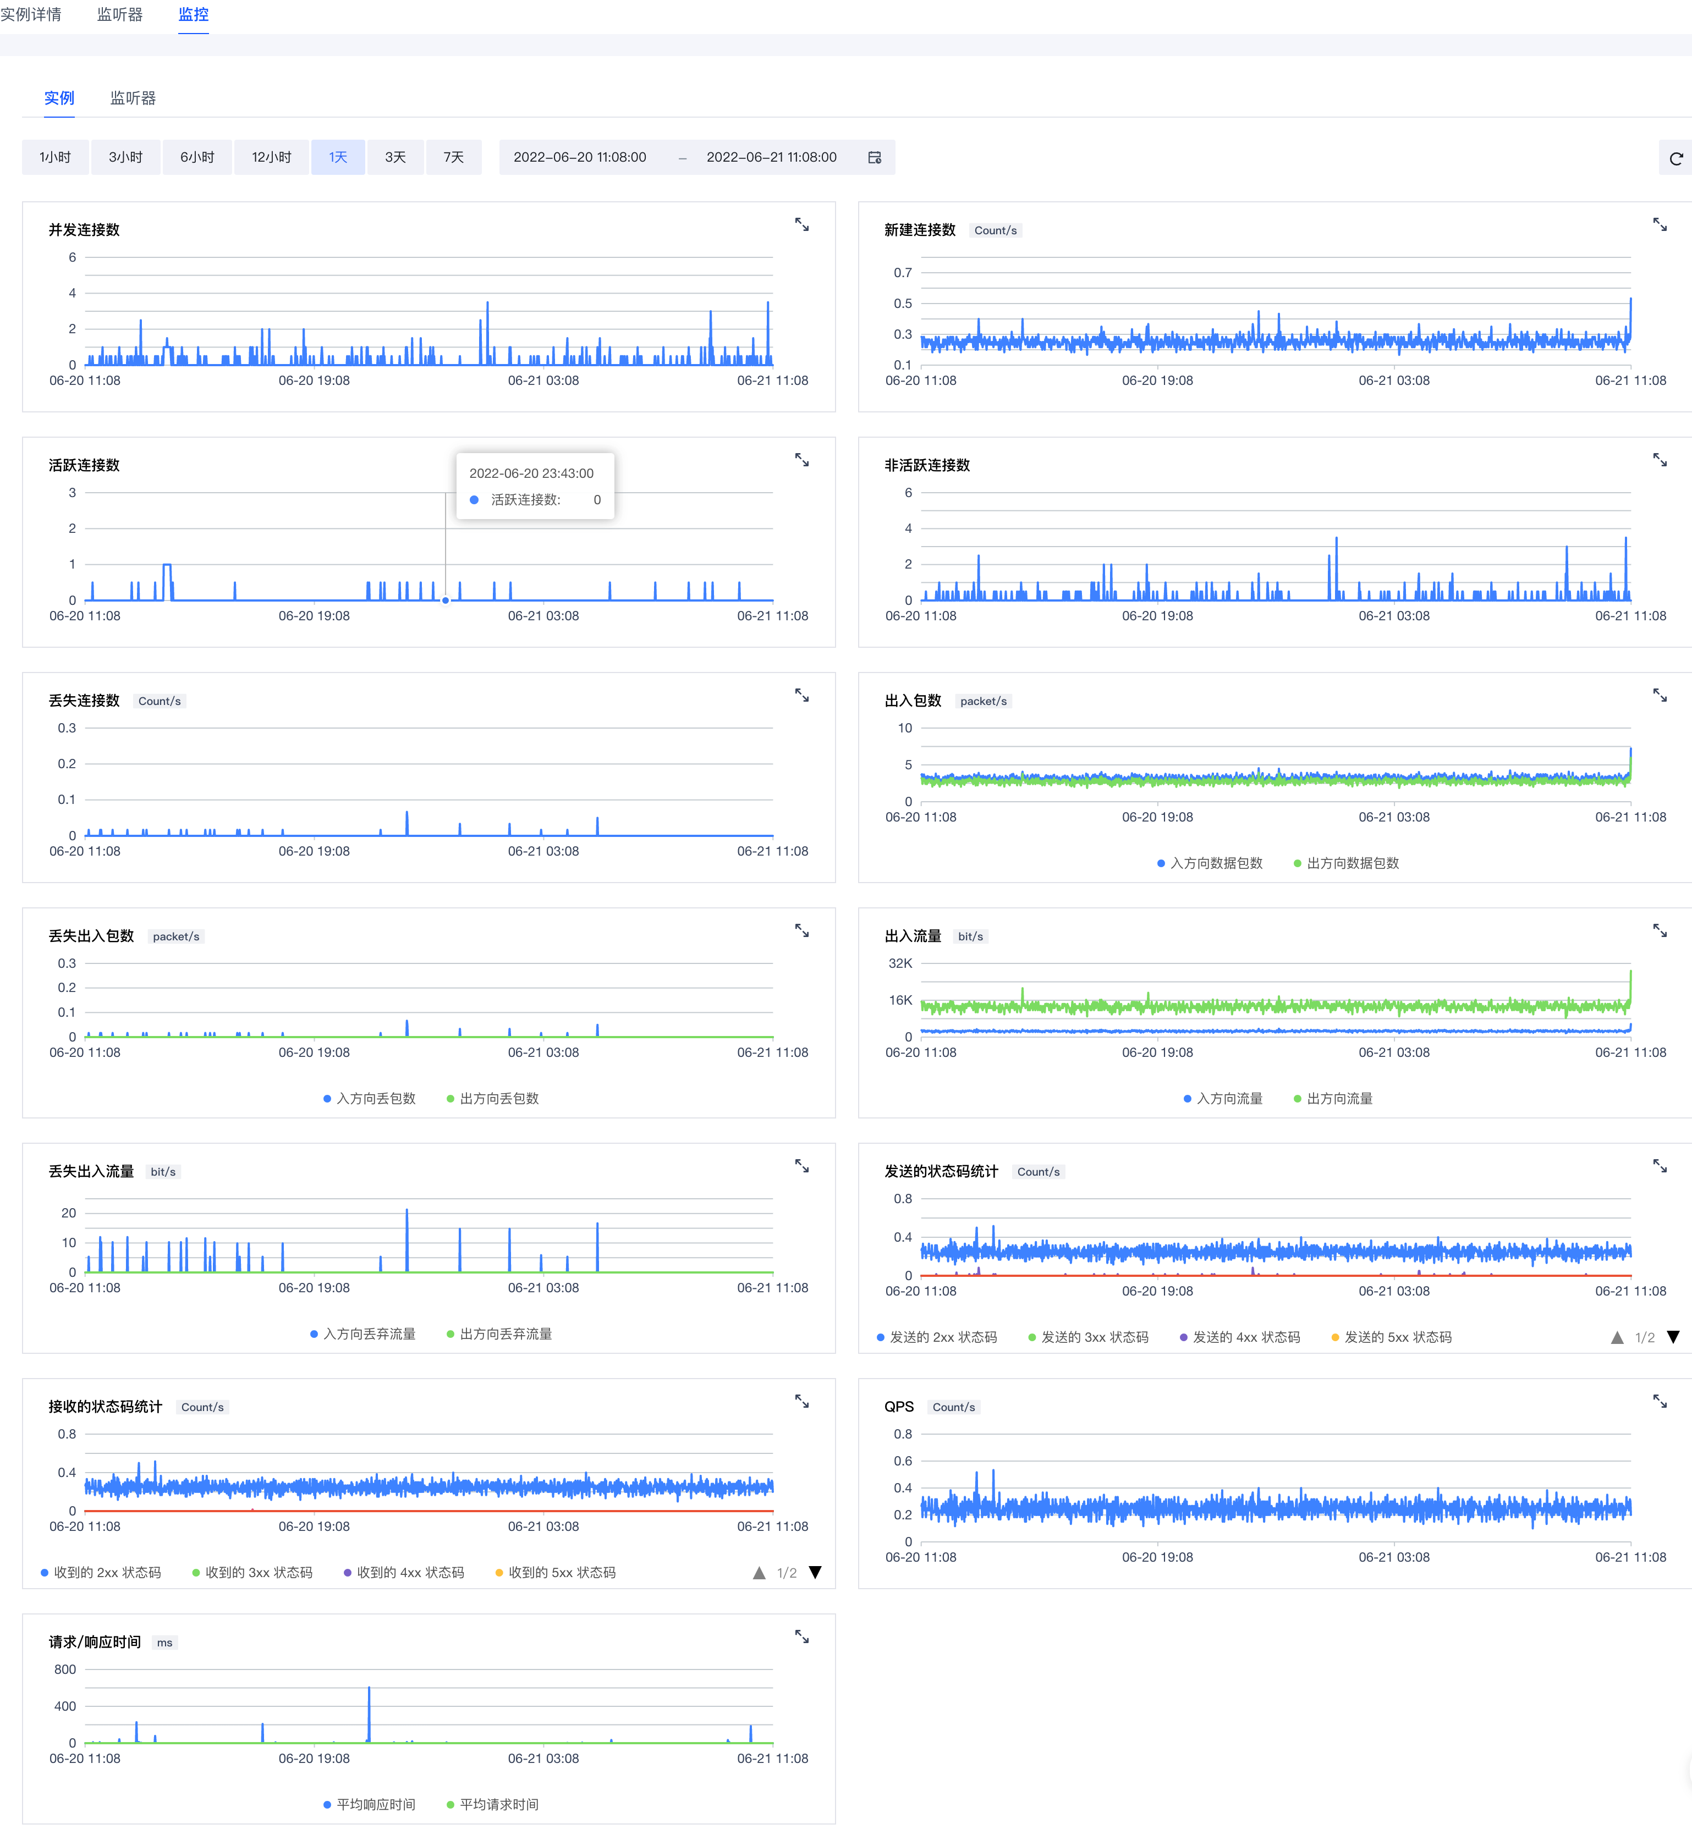Switch to the 监听器 sub-tab

click(133, 98)
